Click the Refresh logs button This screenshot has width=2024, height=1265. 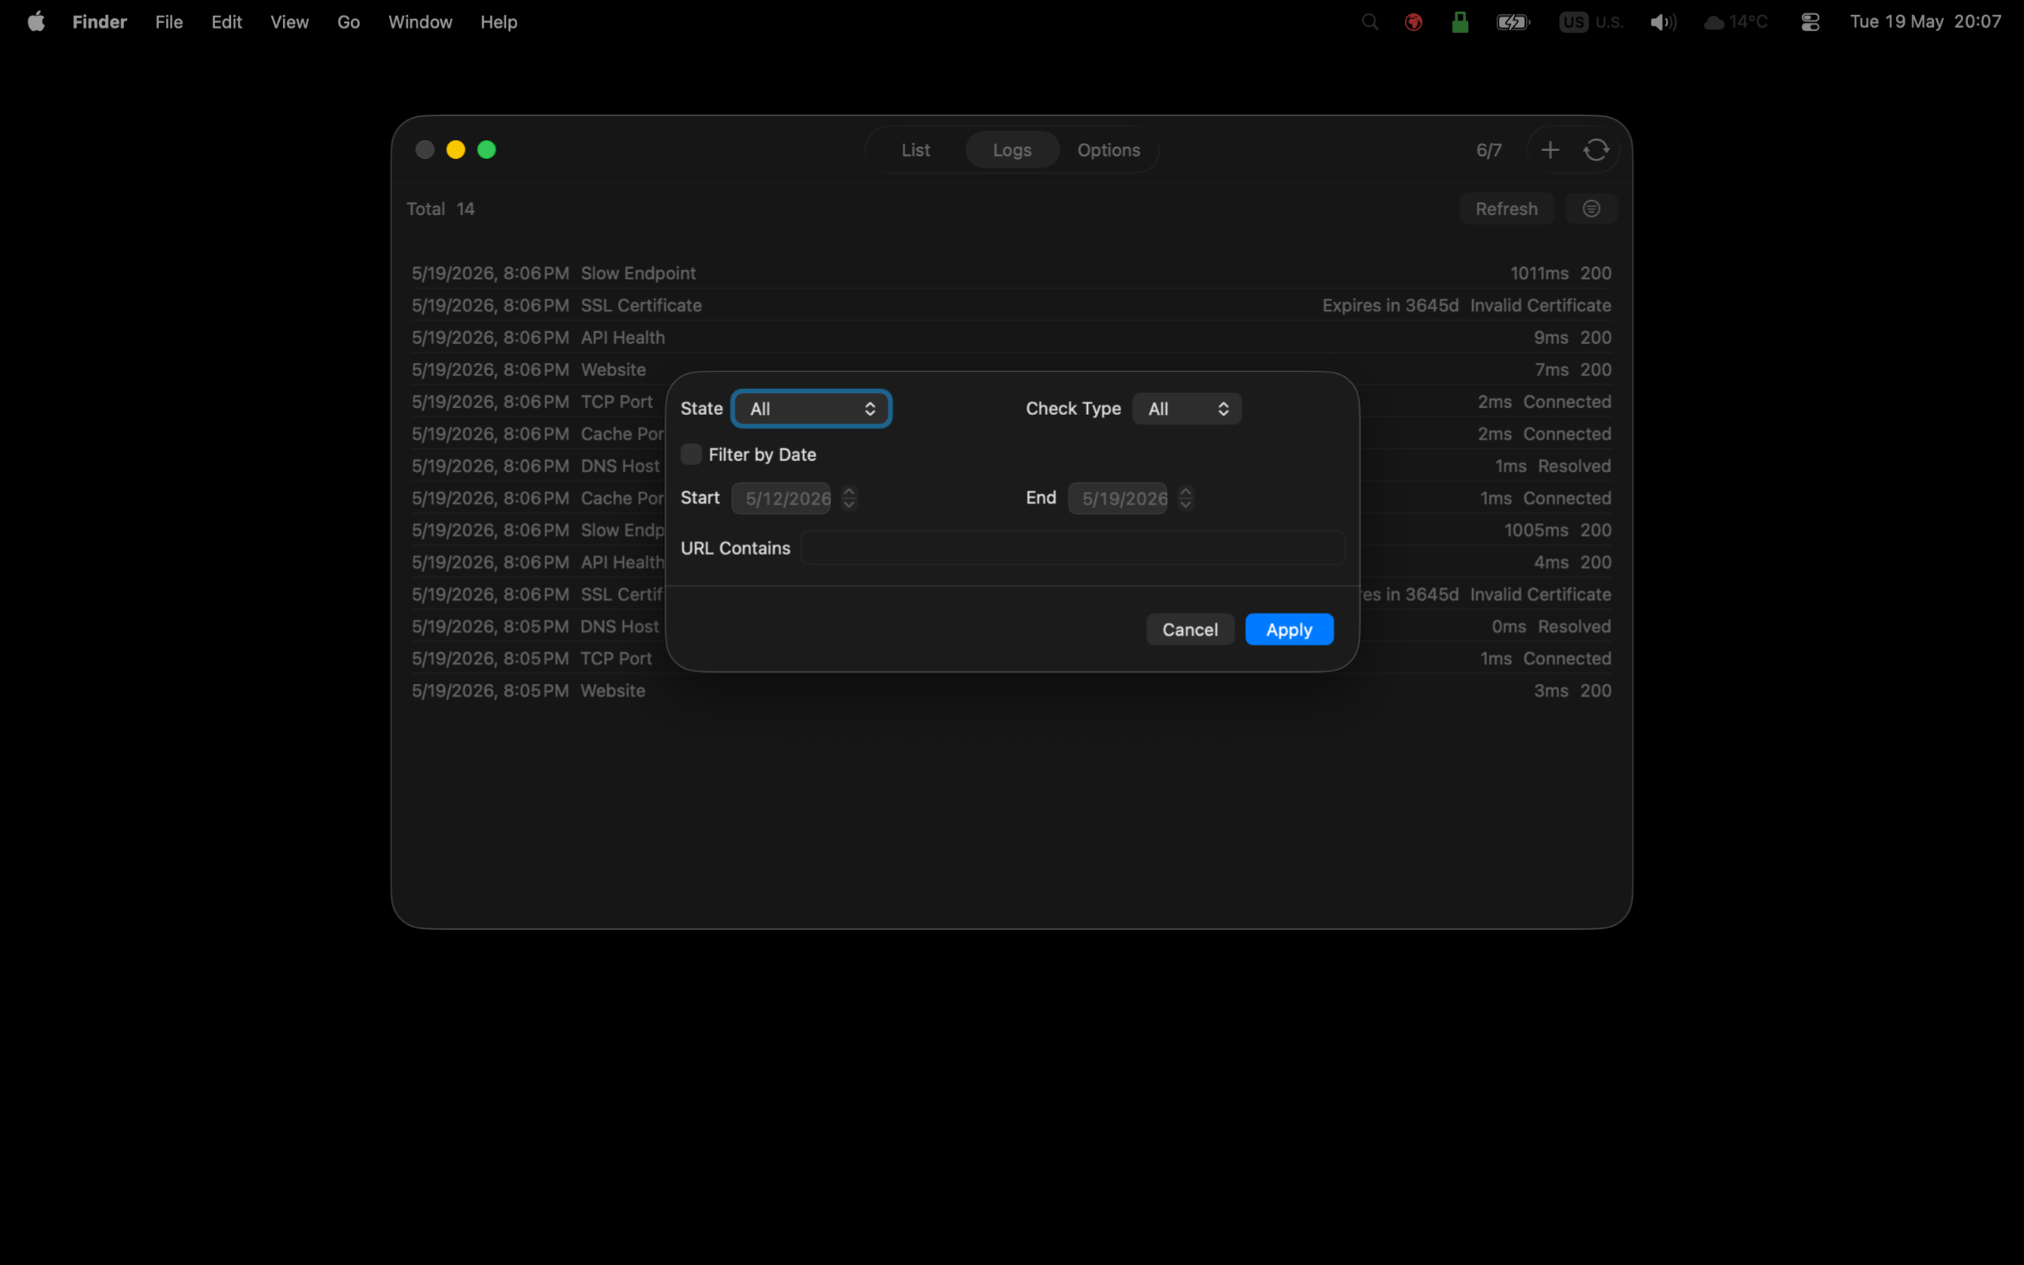click(1505, 208)
